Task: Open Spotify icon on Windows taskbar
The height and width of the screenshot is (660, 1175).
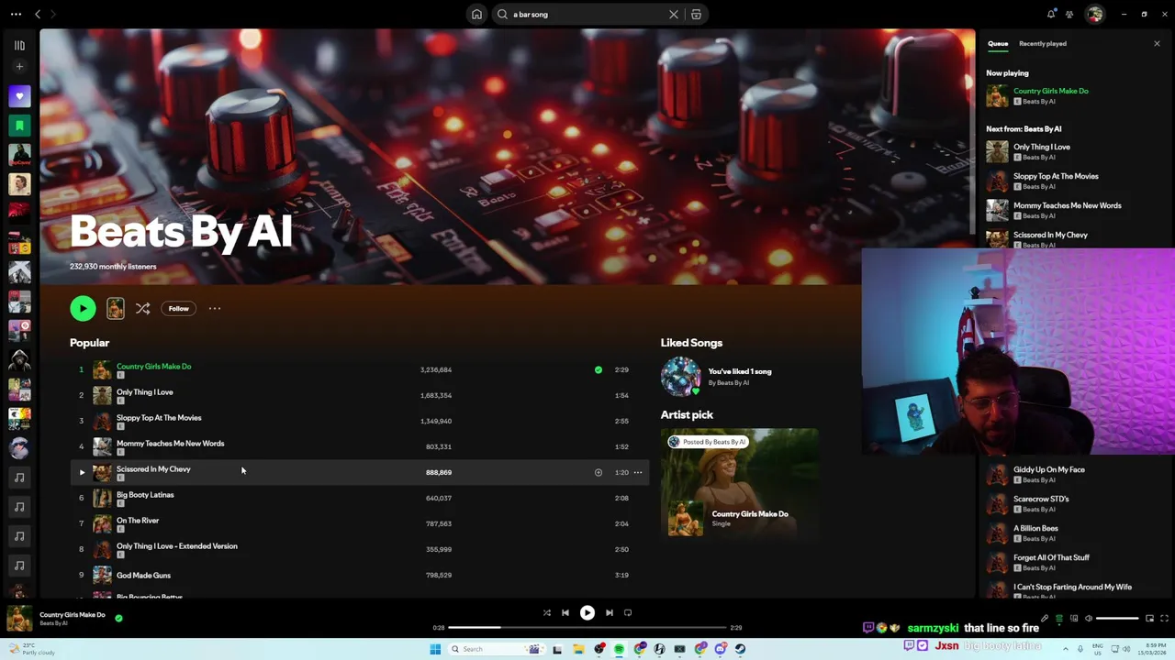Action: pyautogui.click(x=620, y=649)
